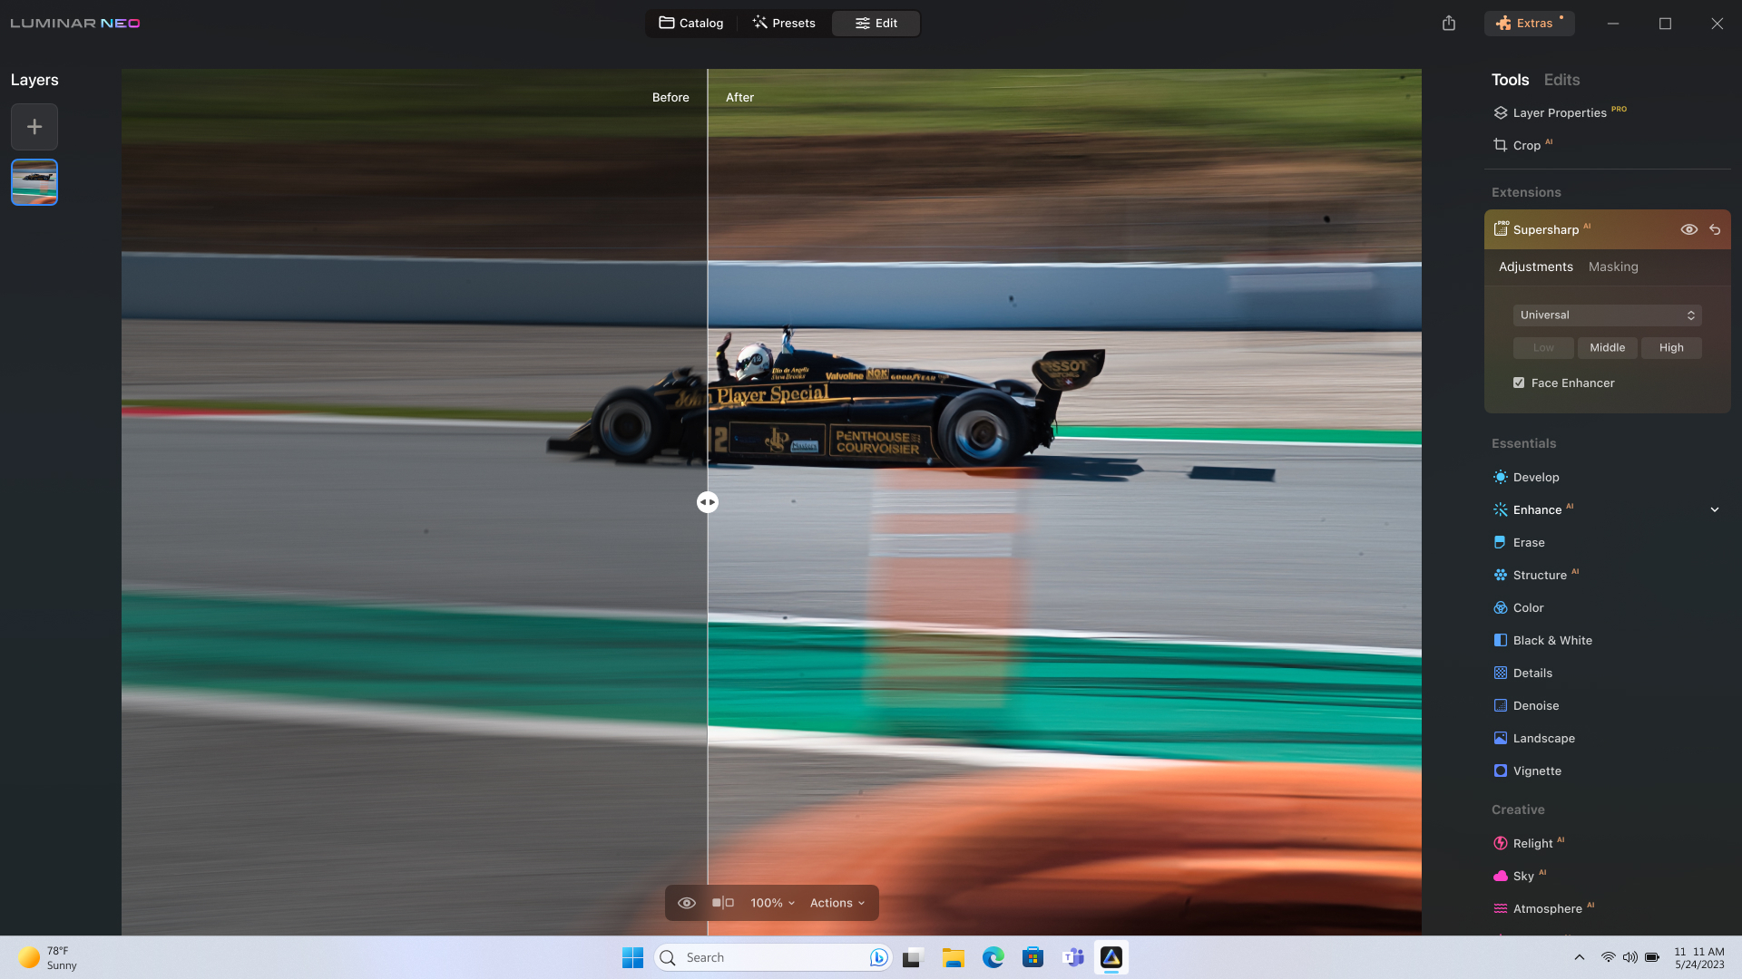Select the Relight tool
1742x979 pixels.
(x=1532, y=843)
